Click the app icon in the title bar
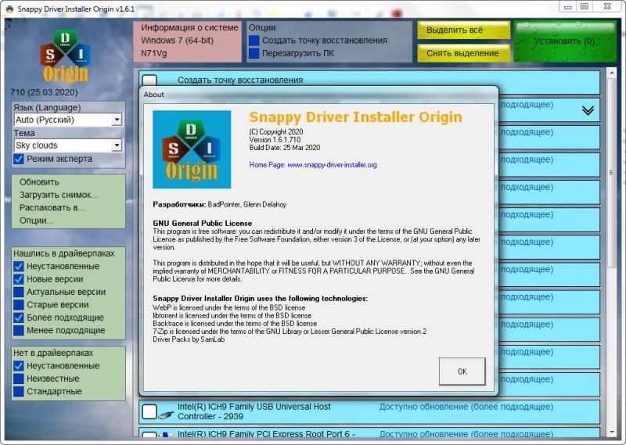 pos(8,6)
